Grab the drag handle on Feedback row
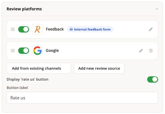Image resolution: width=165 pixels, height=114 pixels. [13, 29]
